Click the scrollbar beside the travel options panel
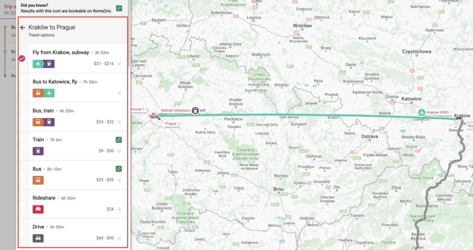The image size is (473, 250). click(129, 33)
